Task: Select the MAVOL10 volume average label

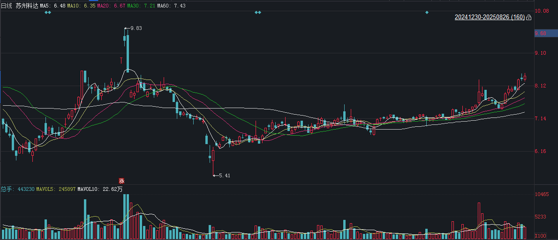Action: 99,189
